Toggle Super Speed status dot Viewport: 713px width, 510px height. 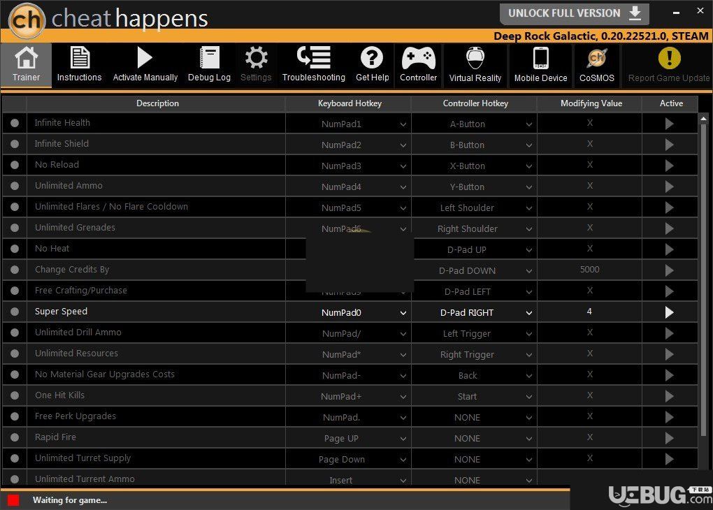click(x=15, y=312)
